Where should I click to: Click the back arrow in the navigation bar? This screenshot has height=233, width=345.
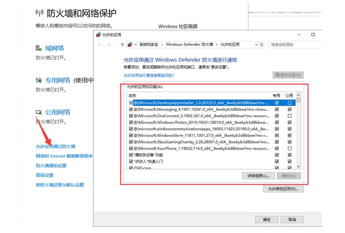[x=99, y=45]
